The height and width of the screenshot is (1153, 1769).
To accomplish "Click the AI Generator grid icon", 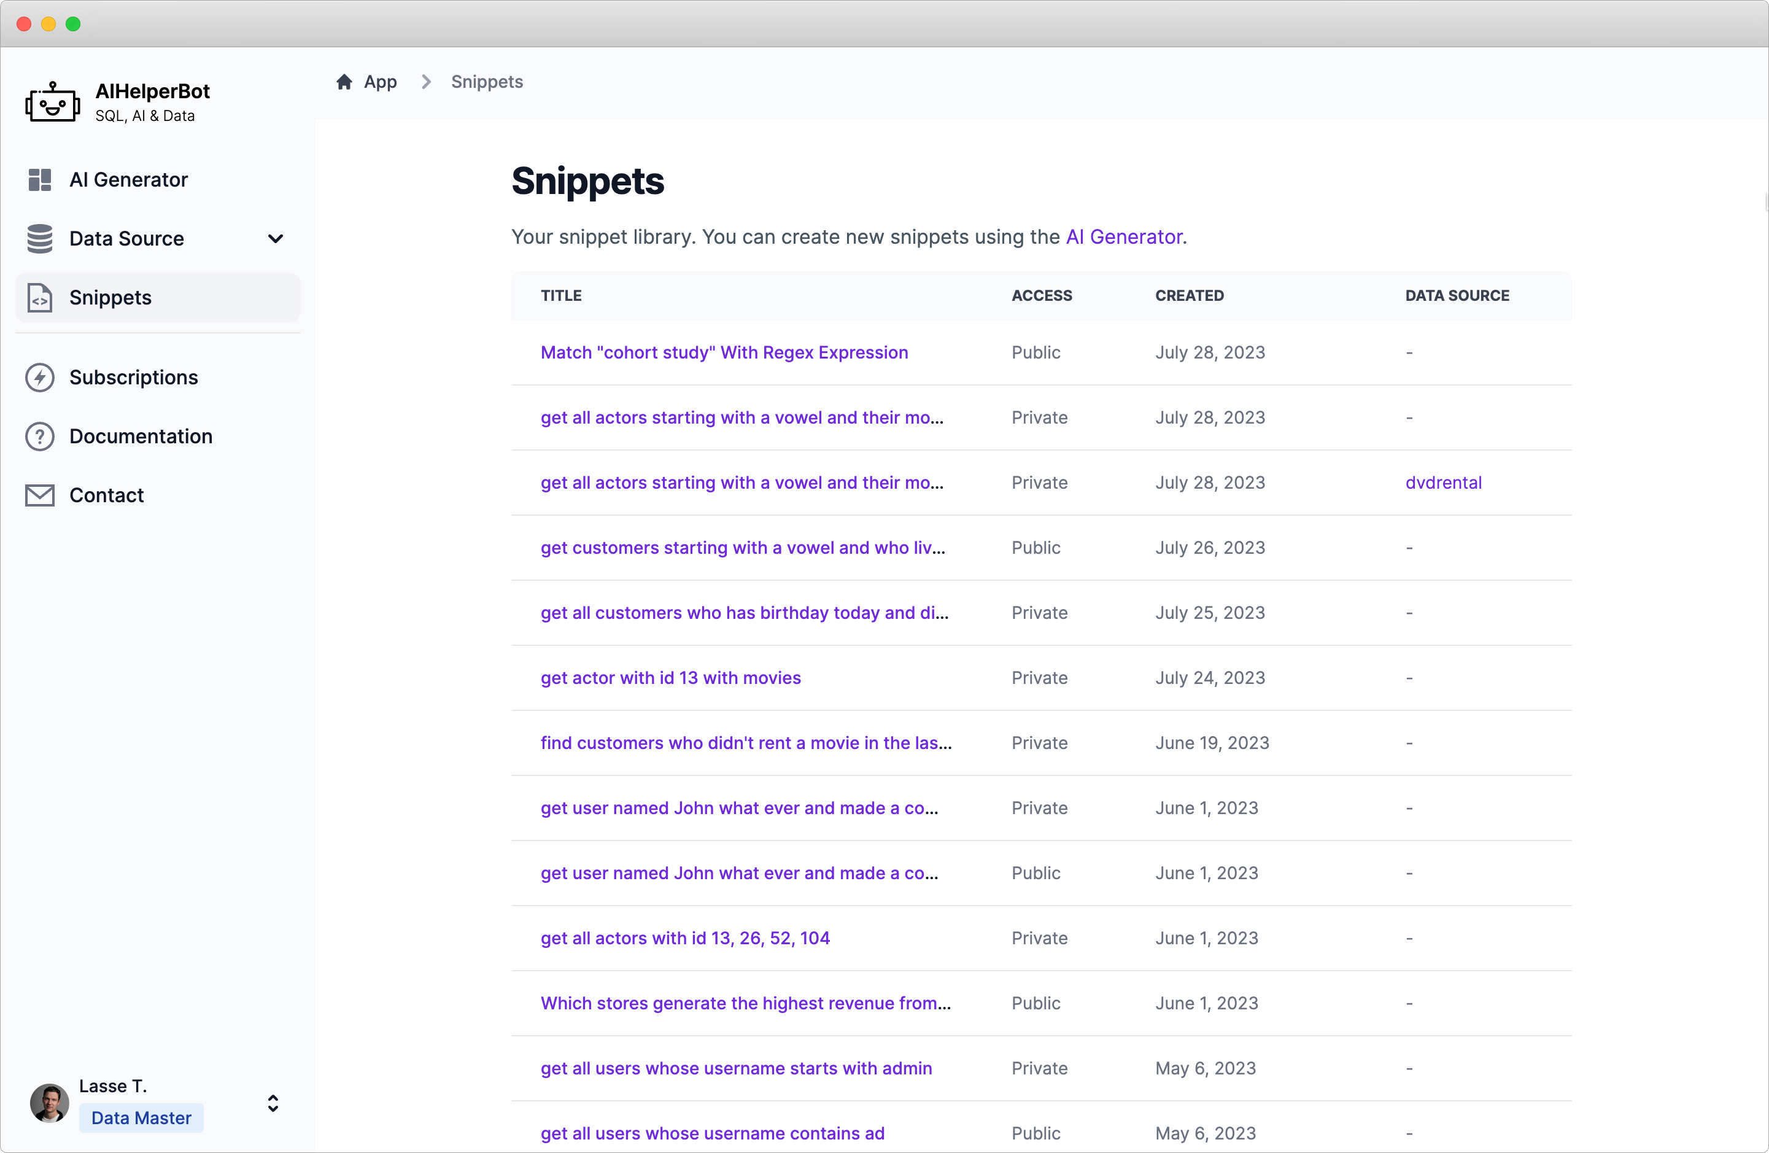I will tap(39, 180).
